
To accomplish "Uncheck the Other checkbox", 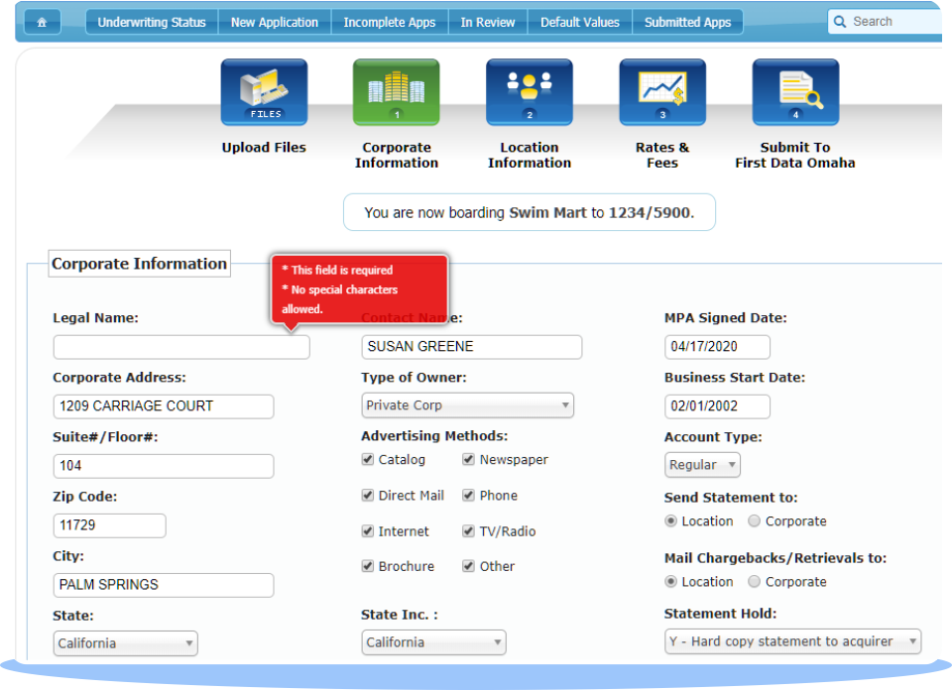I will point(468,566).
